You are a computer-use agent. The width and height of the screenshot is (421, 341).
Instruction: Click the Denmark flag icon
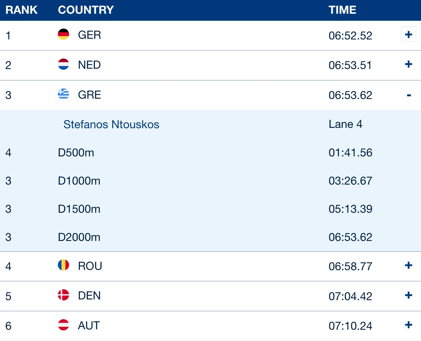point(63,295)
